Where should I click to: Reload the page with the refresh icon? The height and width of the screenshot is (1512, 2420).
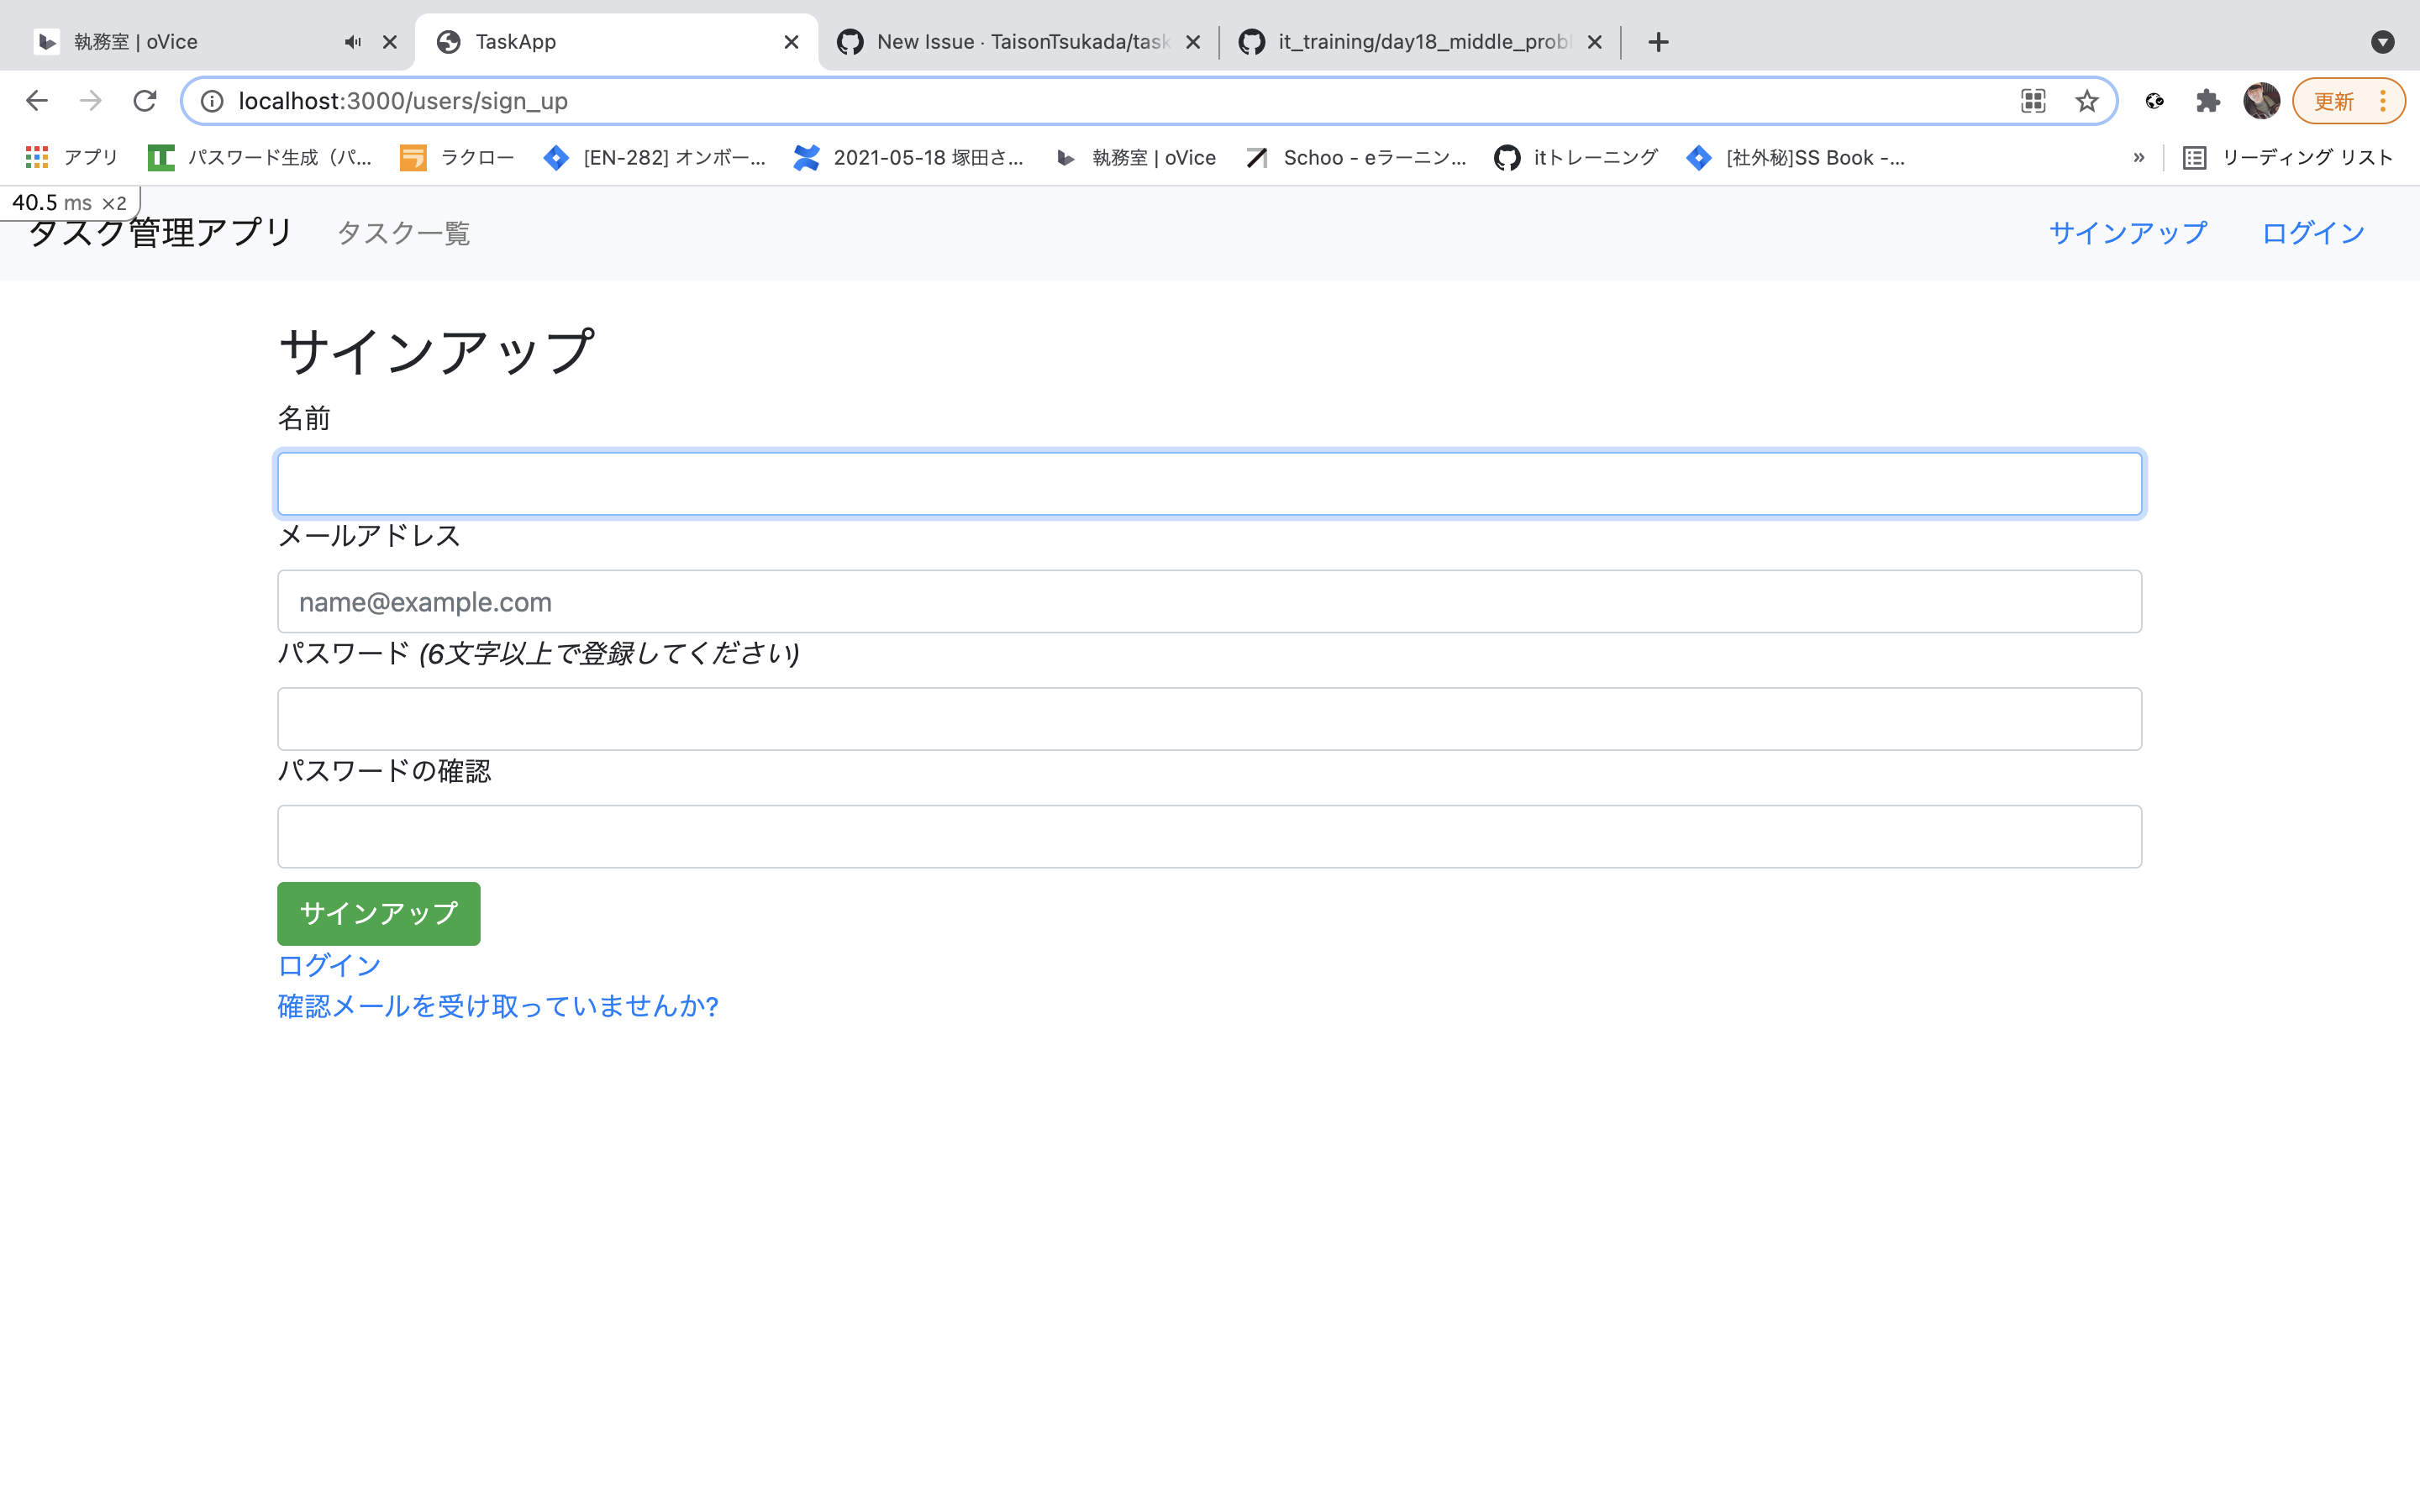145,101
